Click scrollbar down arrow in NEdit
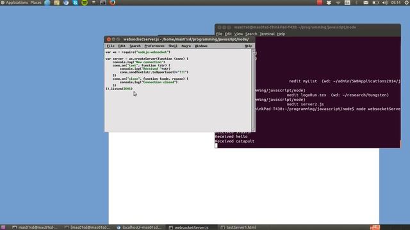 coord(253,130)
